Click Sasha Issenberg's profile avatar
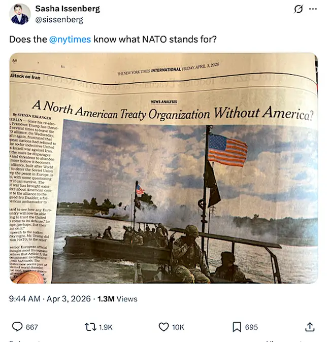This screenshot has height=342, width=330. pyautogui.click(x=20, y=14)
